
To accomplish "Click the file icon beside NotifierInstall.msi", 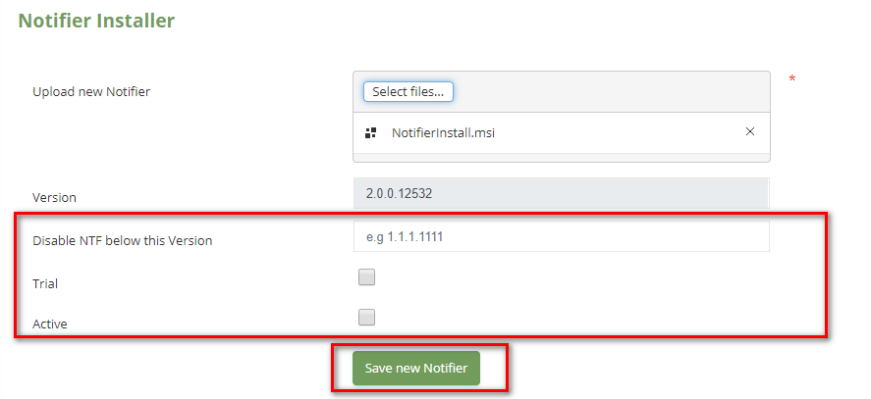I will 370,132.
